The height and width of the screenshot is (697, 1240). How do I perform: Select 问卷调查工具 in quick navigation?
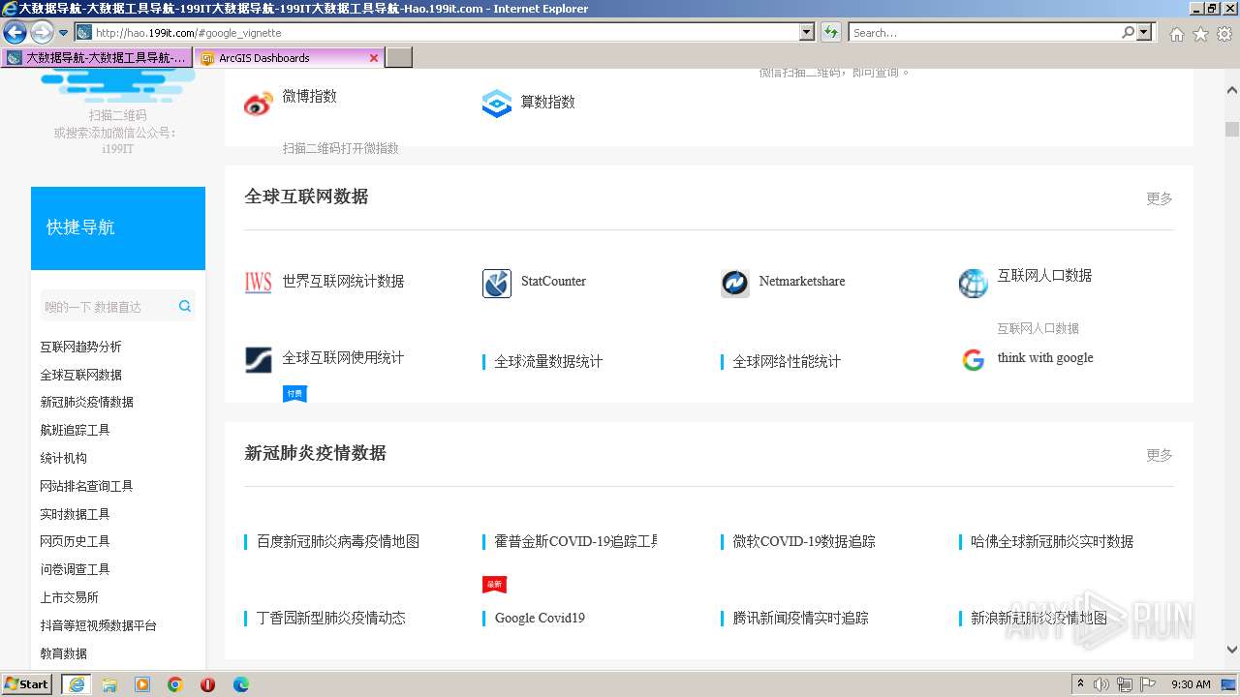pos(75,569)
